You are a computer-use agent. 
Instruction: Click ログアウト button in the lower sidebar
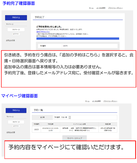[x=16, y=126]
